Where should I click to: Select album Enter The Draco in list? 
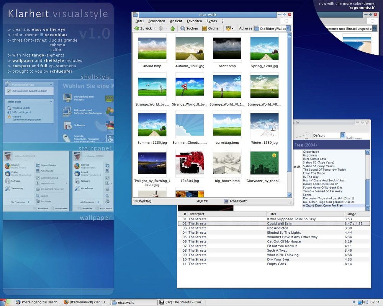pos(314,173)
